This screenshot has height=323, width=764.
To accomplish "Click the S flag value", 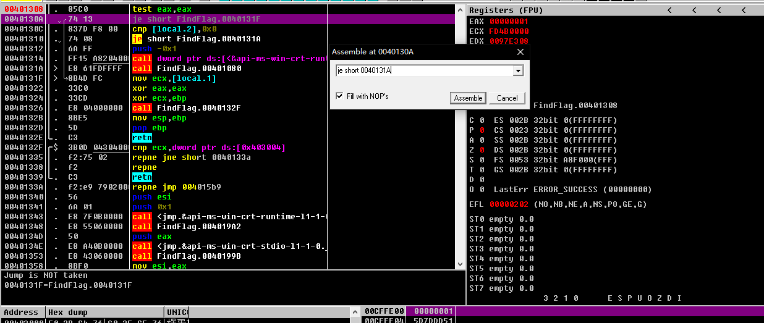I will click(482, 160).
